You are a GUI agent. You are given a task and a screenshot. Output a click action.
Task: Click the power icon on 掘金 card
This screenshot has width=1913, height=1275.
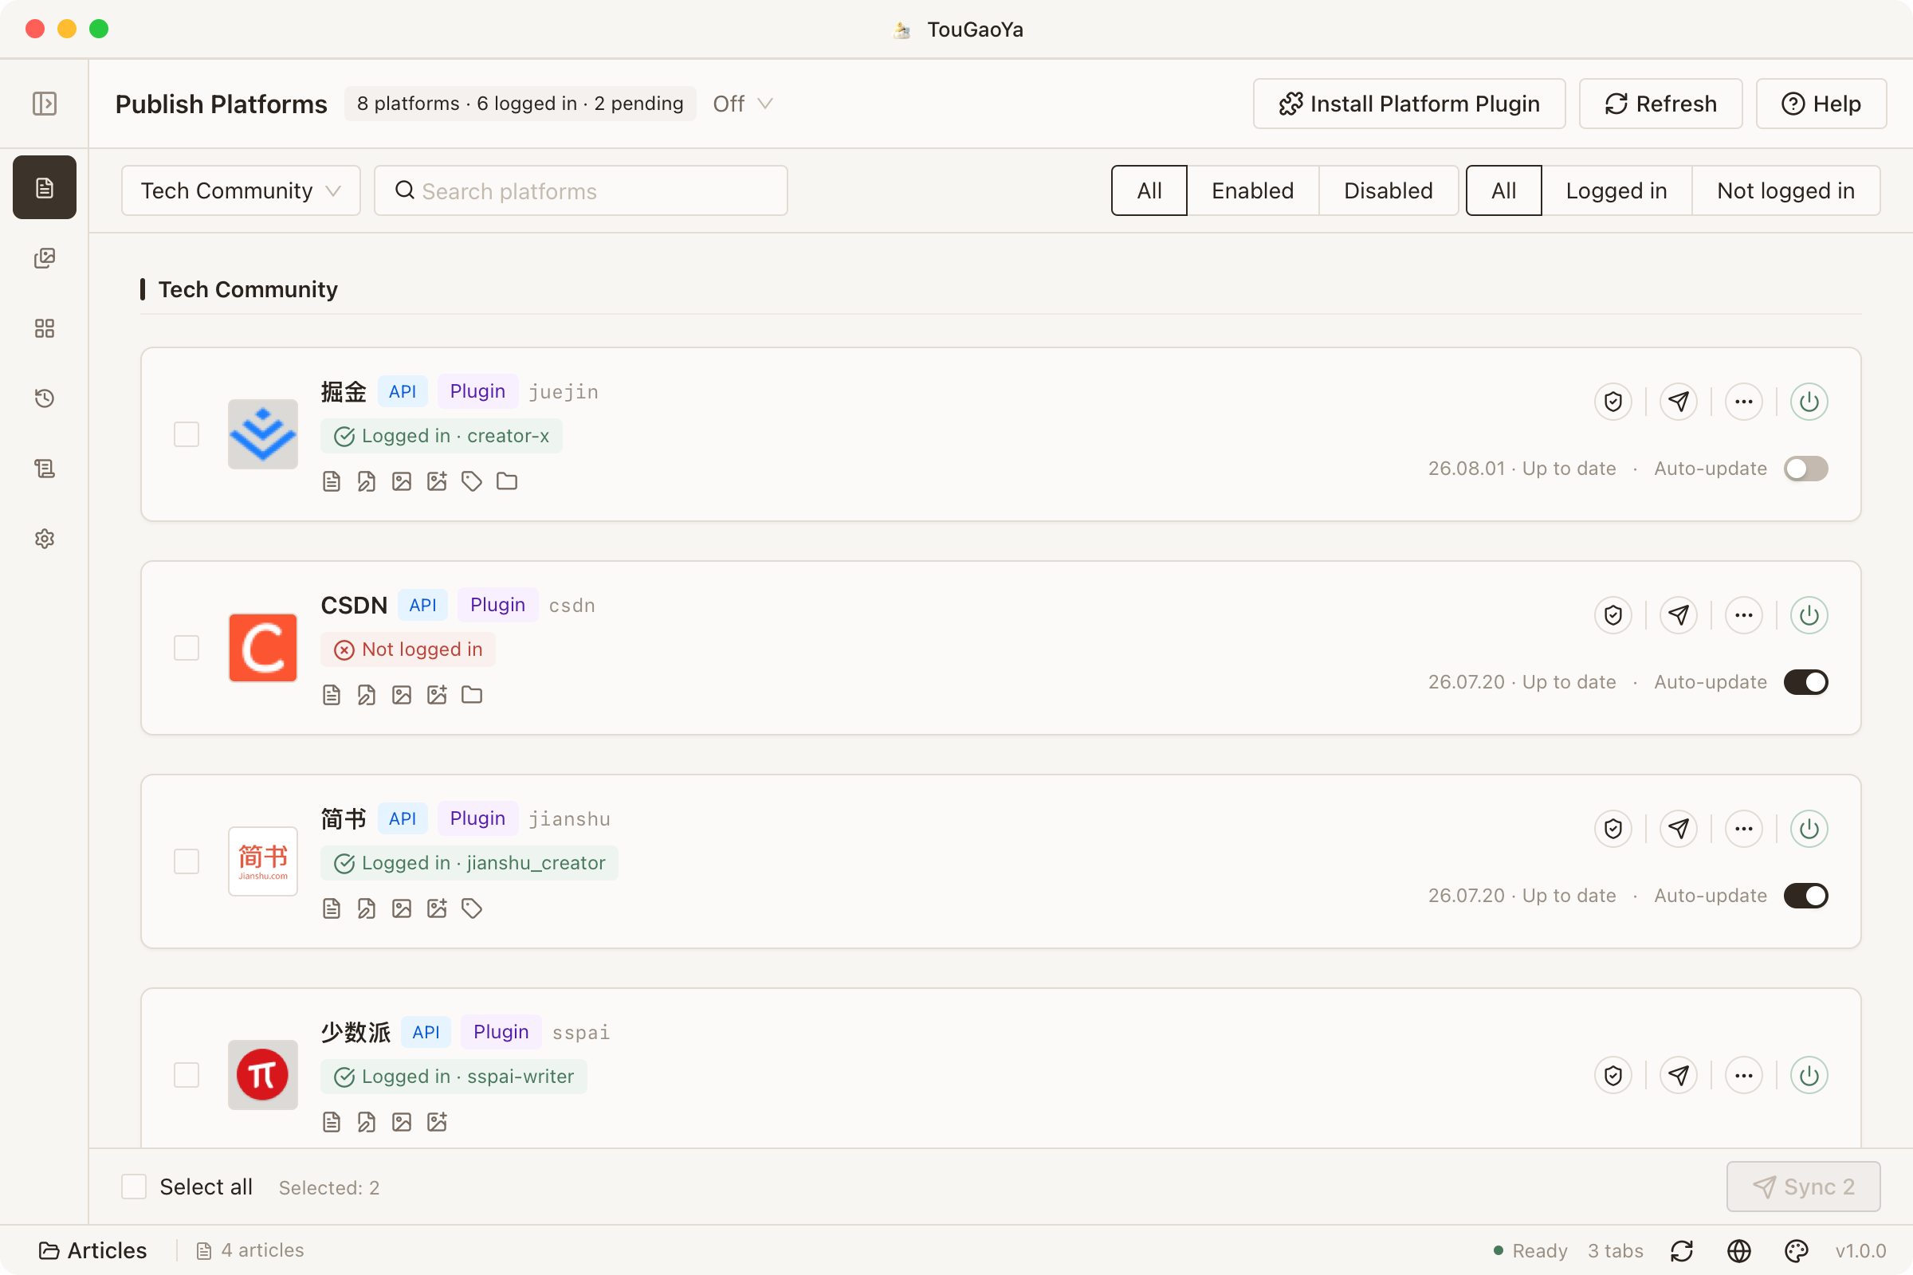coord(1809,402)
